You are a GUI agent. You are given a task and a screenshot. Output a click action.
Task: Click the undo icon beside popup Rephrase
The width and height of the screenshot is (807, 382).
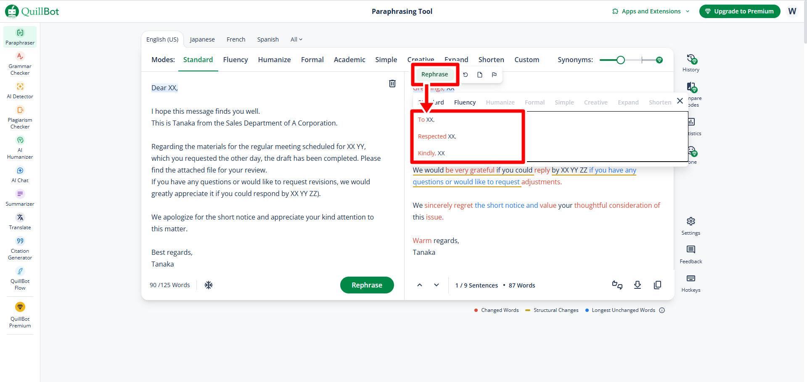466,75
